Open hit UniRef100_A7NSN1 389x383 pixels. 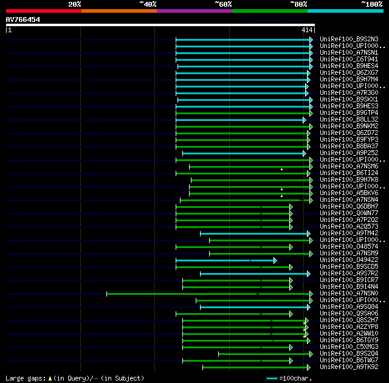(x=349, y=53)
